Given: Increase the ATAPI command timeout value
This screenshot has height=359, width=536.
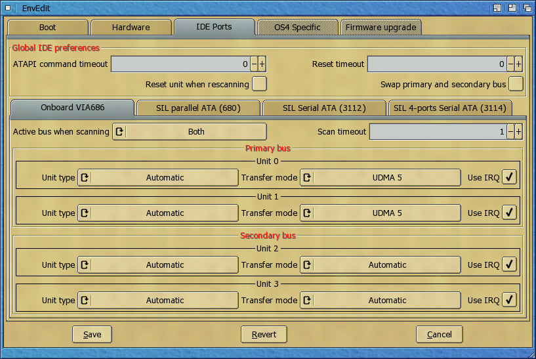Looking at the screenshot, I should [x=262, y=64].
